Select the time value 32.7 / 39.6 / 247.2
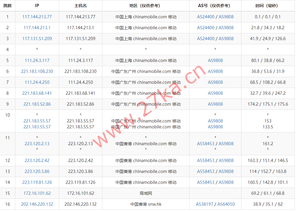Viewport: 296px width, 211px height. coord(268,93)
